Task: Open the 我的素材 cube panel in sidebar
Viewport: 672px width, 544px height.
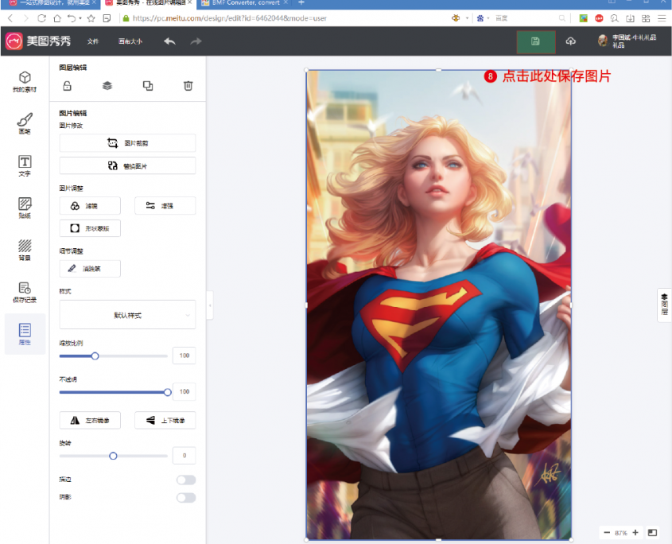Action: [25, 81]
